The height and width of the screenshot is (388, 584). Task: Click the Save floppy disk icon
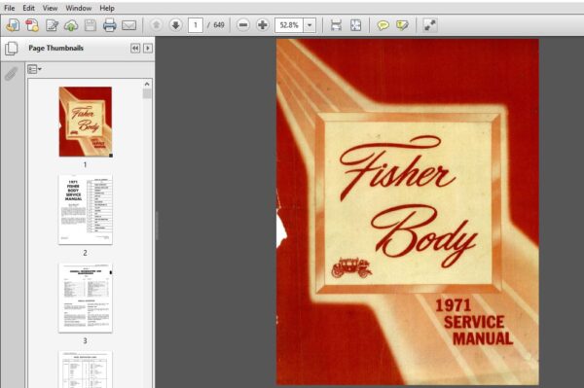click(x=91, y=25)
